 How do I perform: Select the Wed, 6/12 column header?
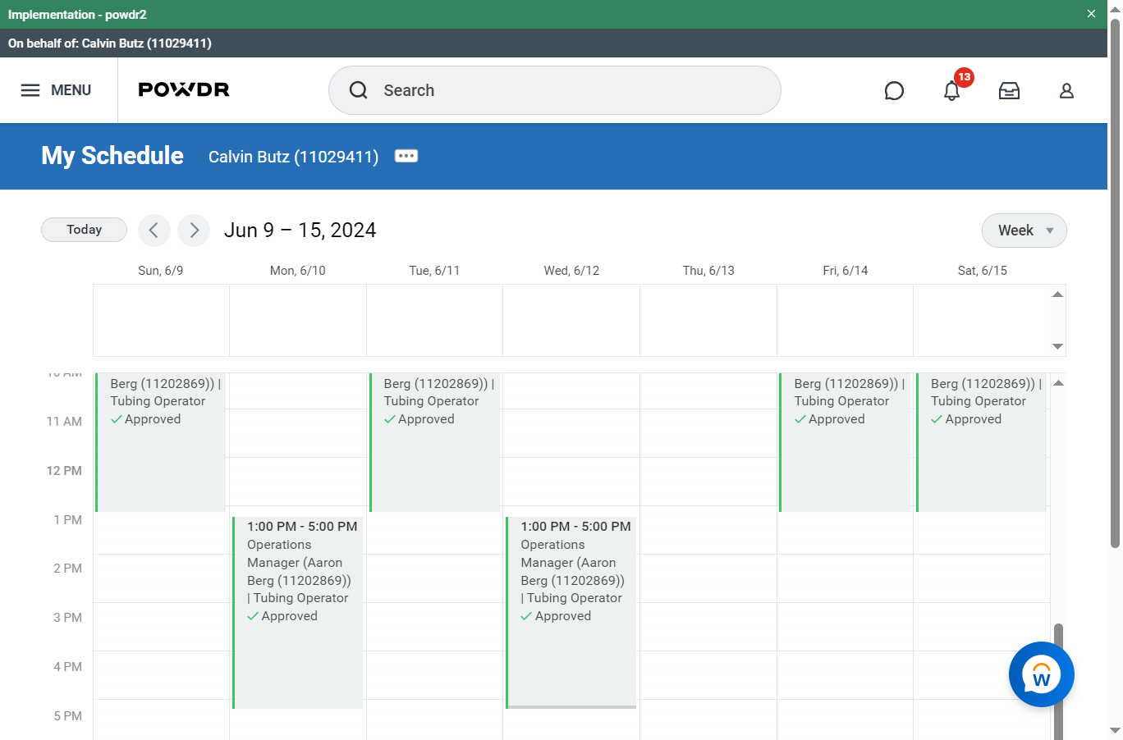571,271
